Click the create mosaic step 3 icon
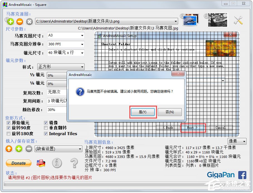253x193 pixels. point(217,20)
